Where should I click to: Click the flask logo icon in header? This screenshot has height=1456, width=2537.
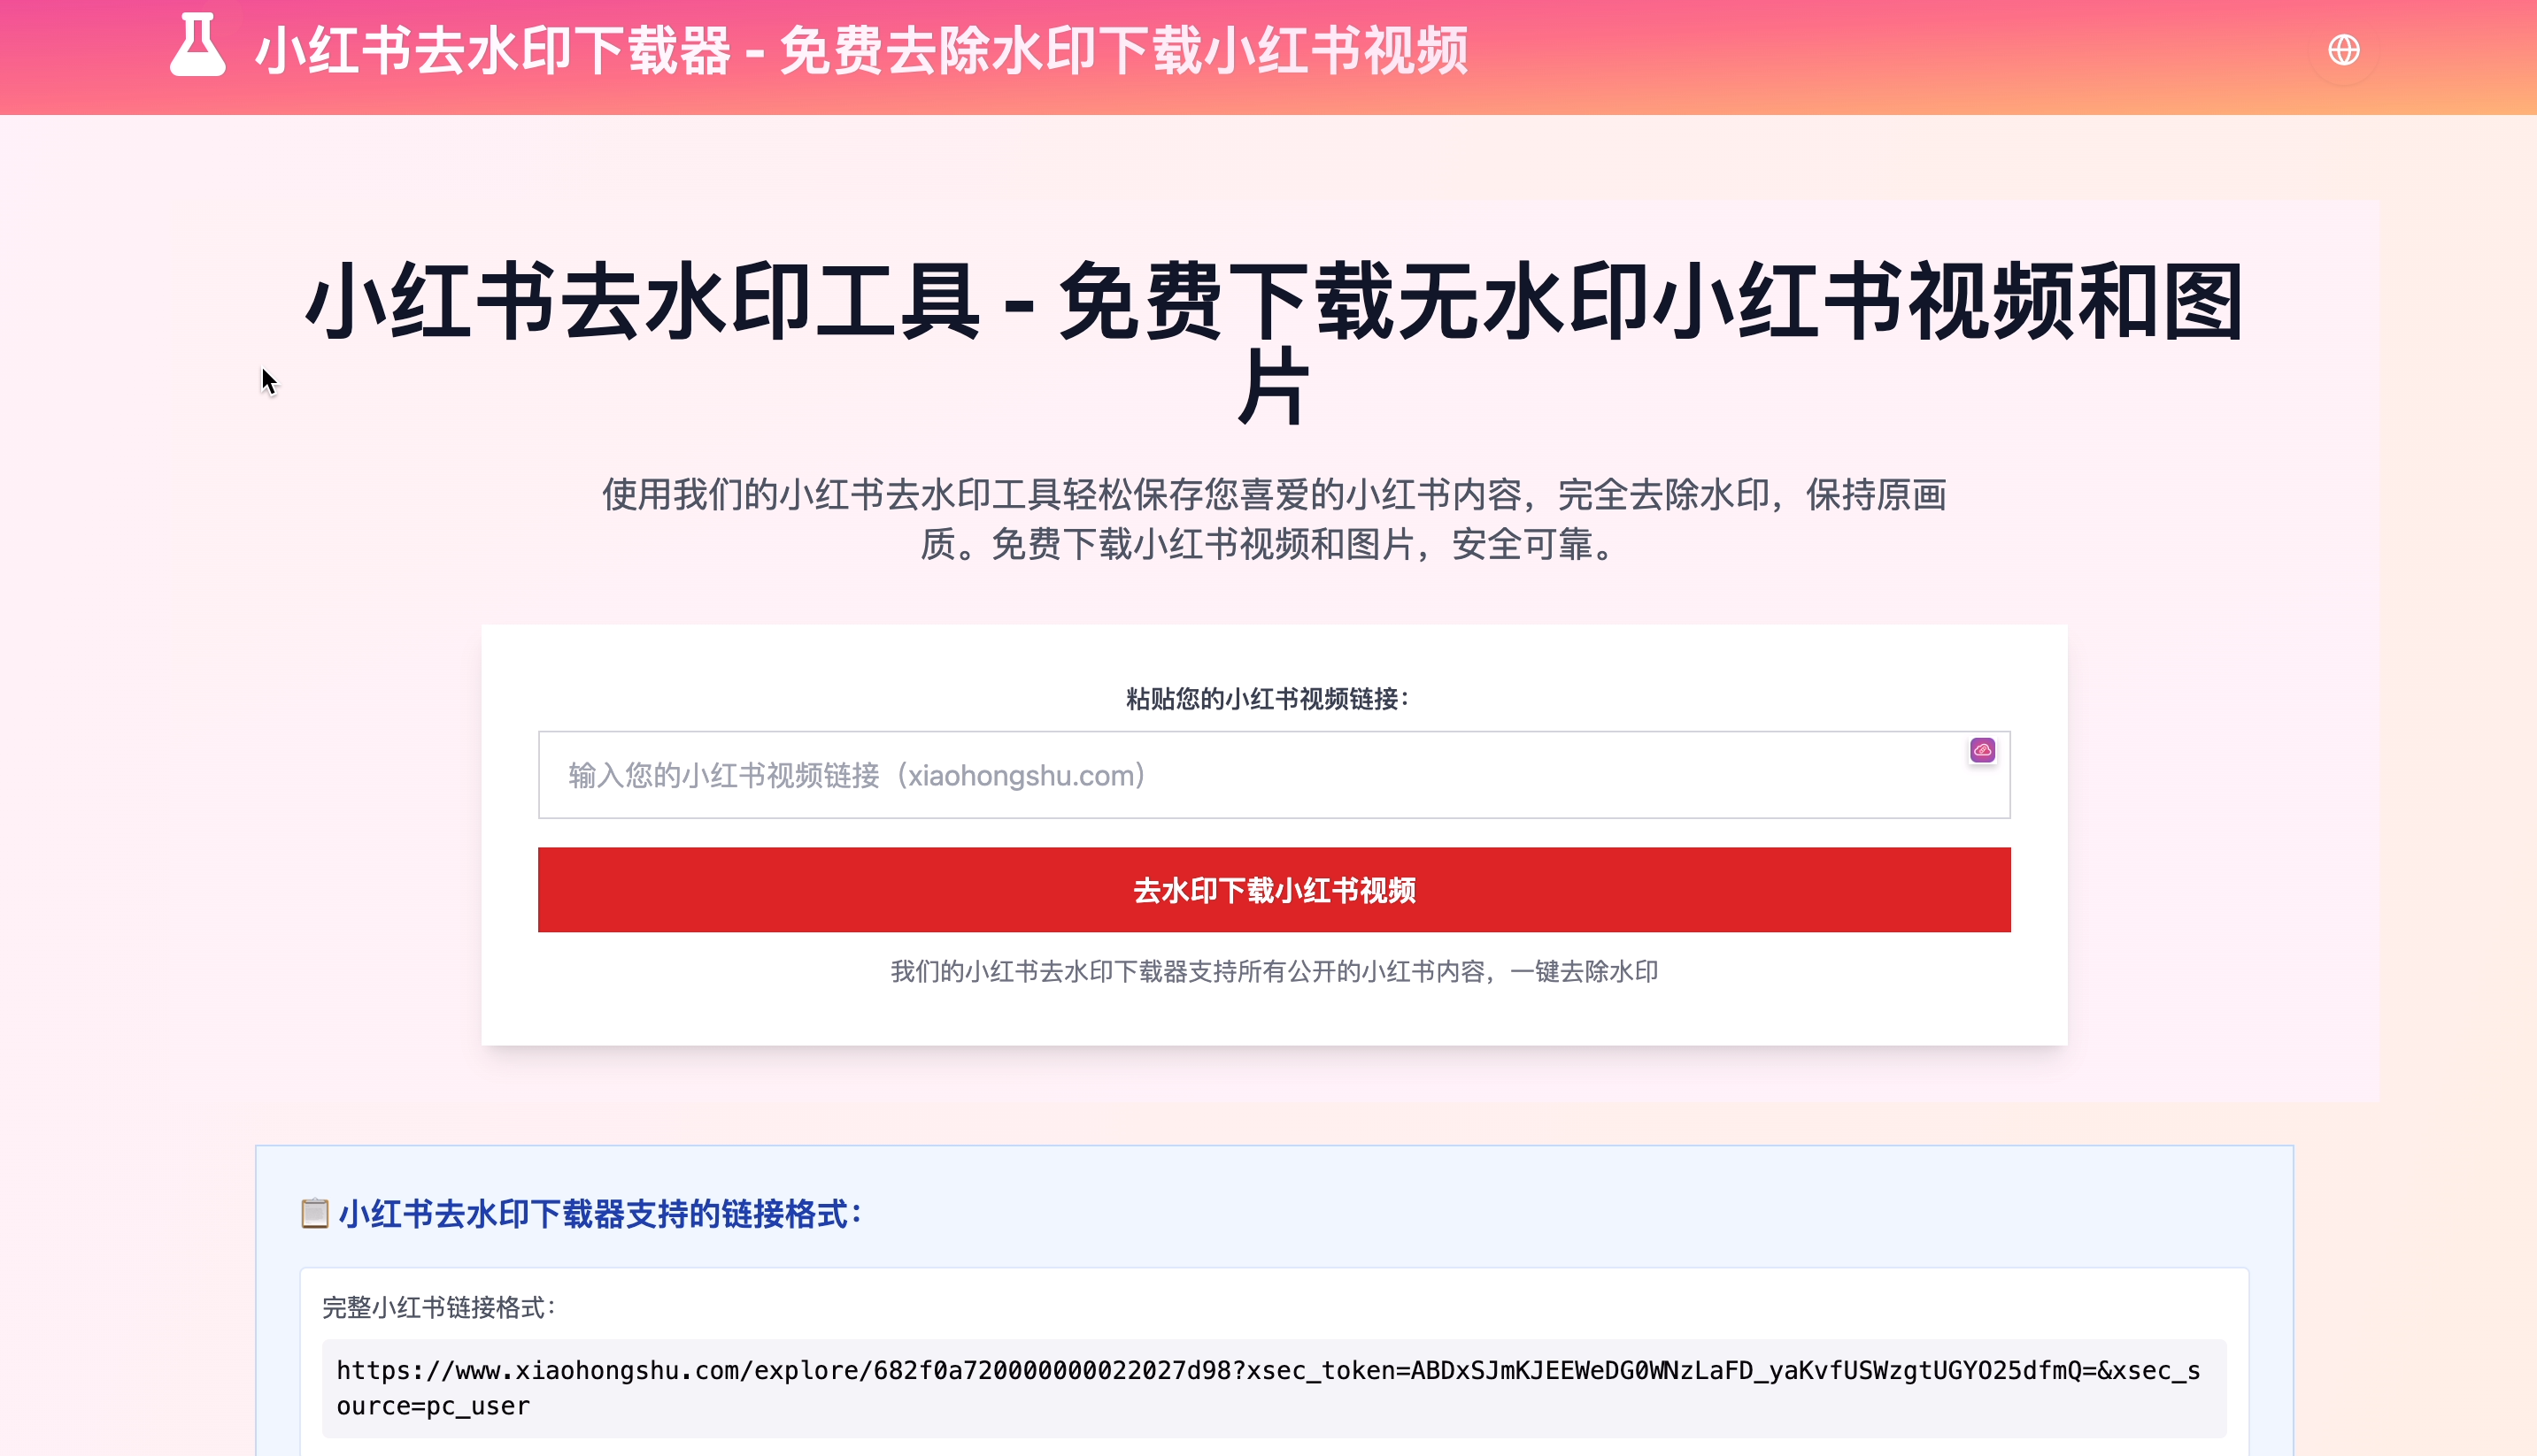coord(197,45)
